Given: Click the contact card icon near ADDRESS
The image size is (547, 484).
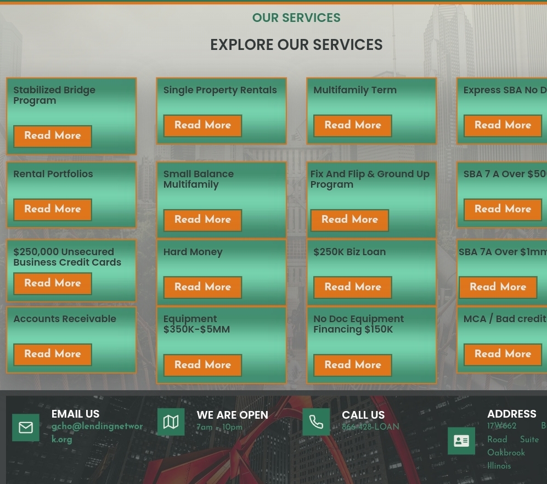Looking at the screenshot, I should pyautogui.click(x=461, y=441).
